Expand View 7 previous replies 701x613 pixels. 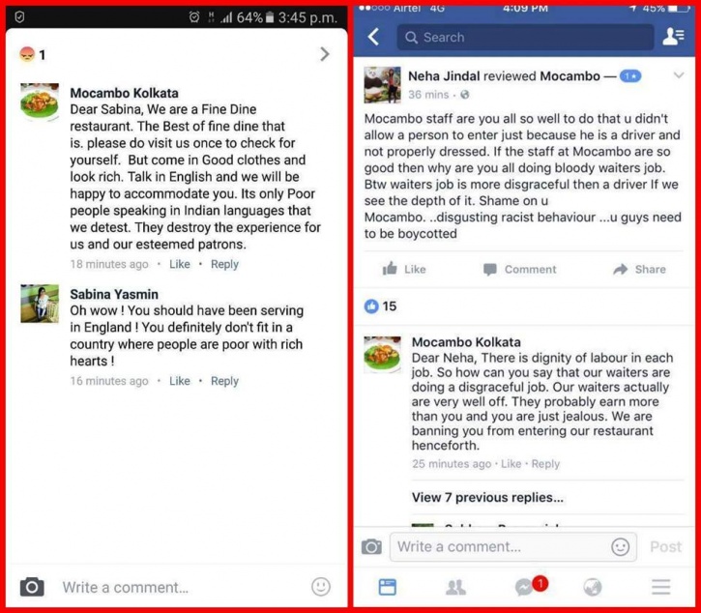(487, 497)
